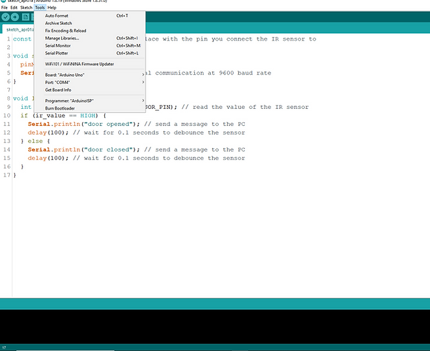Click the Arduino app logo in the title bar
Image resolution: width=430 pixels, height=351 pixels.
tap(3, 1)
